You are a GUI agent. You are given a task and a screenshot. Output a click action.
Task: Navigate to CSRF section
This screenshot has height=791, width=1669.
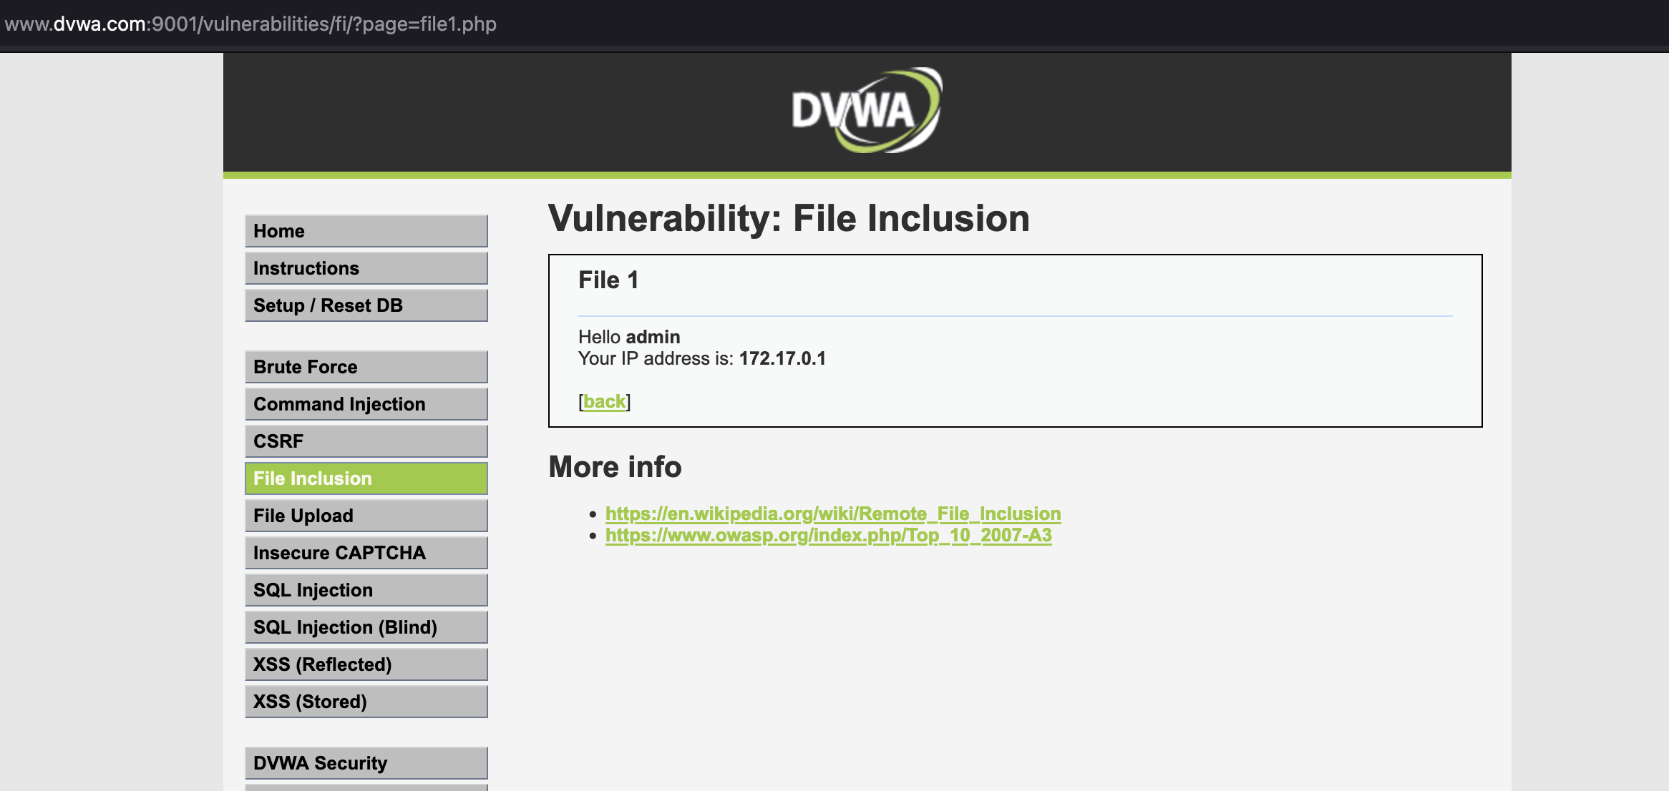[x=366, y=441]
